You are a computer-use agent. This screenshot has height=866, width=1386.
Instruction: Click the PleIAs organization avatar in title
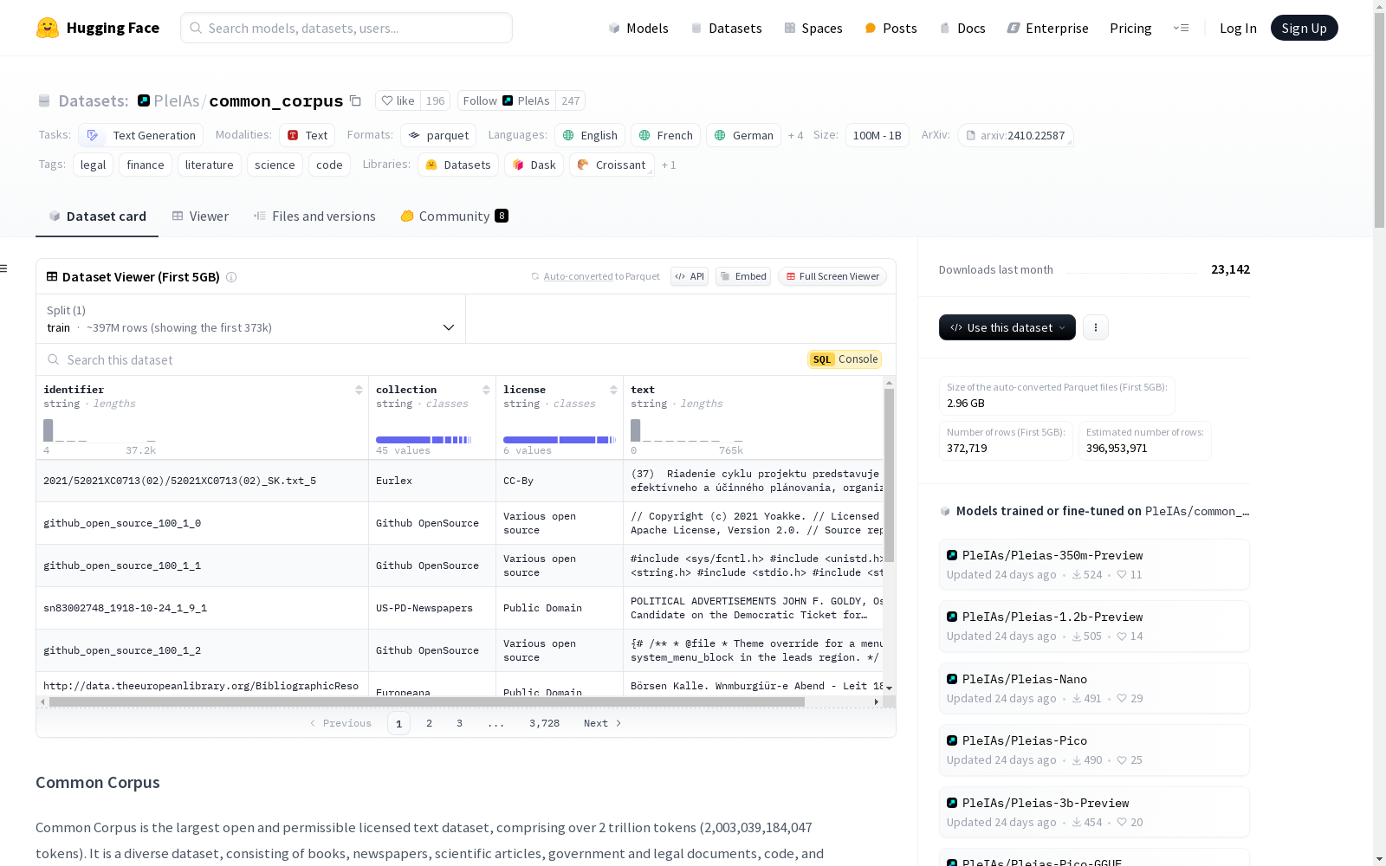point(144,100)
